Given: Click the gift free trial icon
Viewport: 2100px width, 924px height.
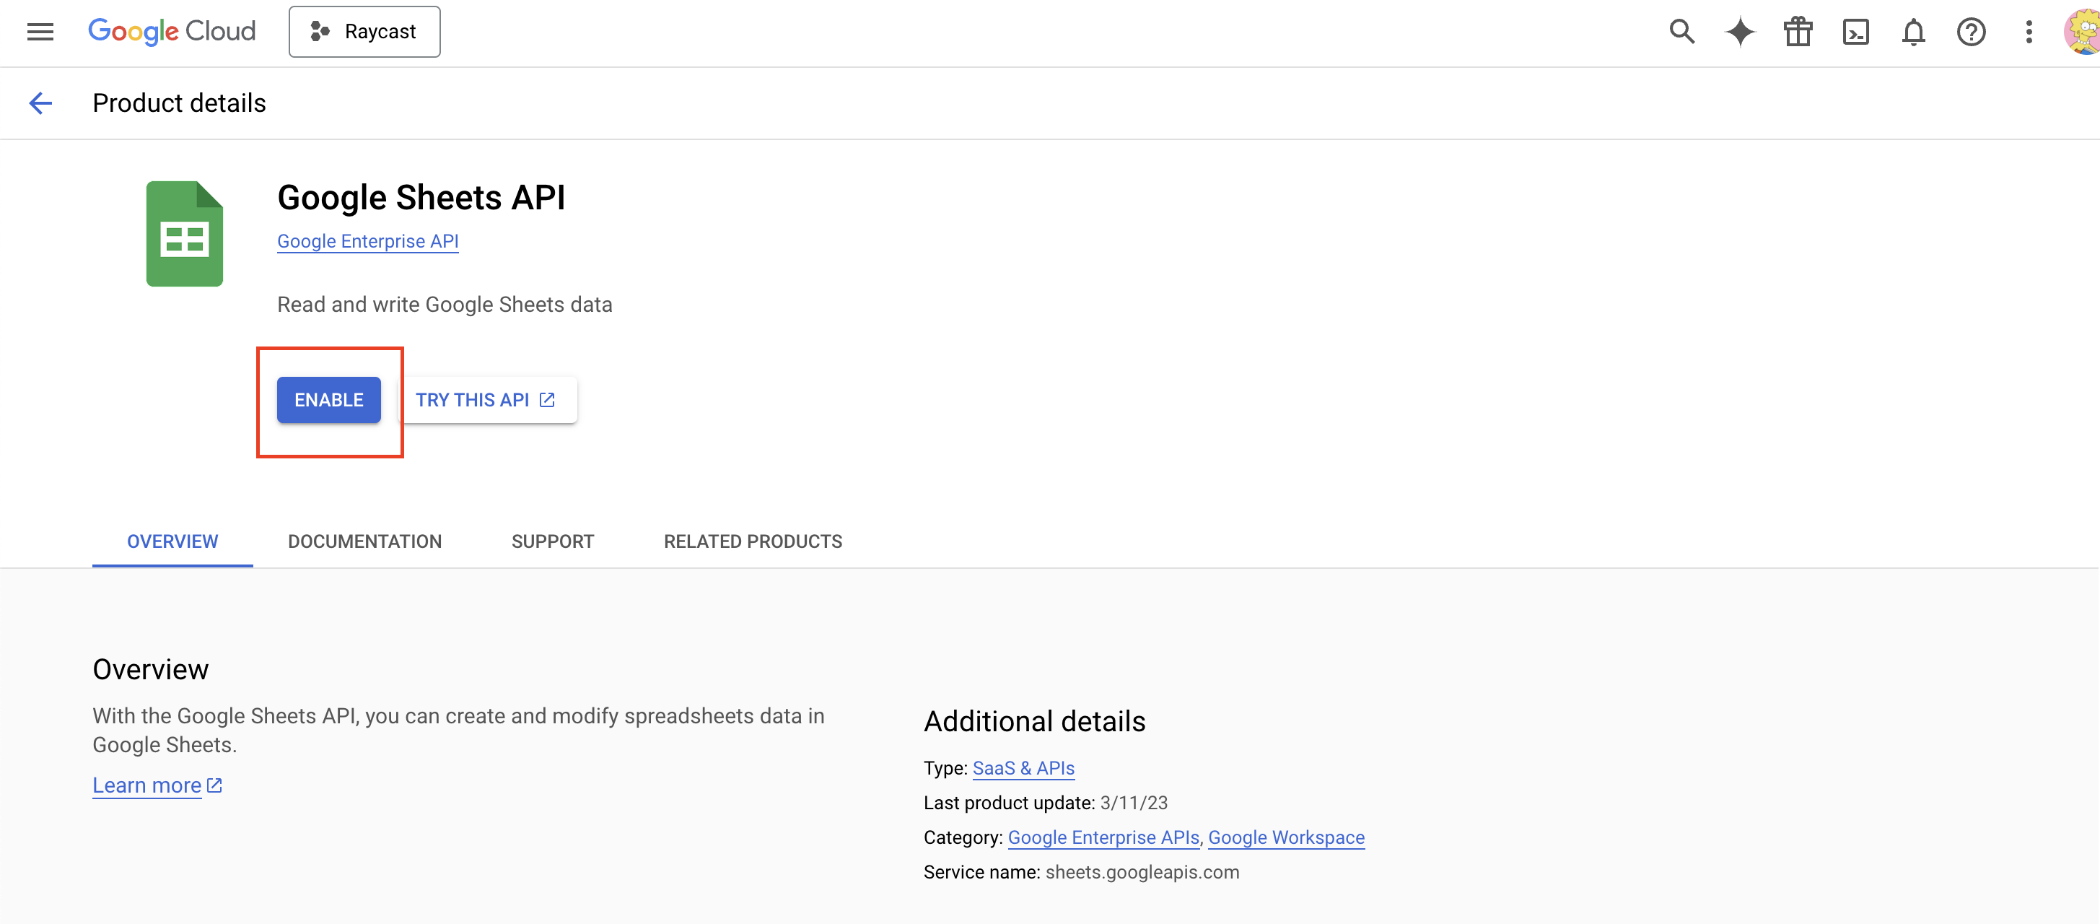Looking at the screenshot, I should [x=1798, y=32].
